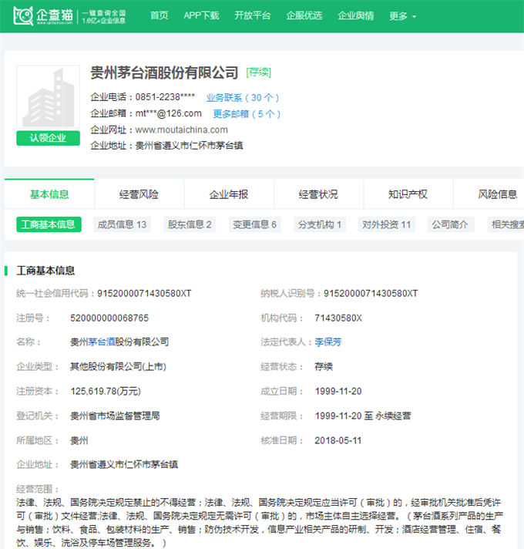Expand the 更多 dropdown menu
The height and width of the screenshot is (549, 524).
(x=402, y=16)
